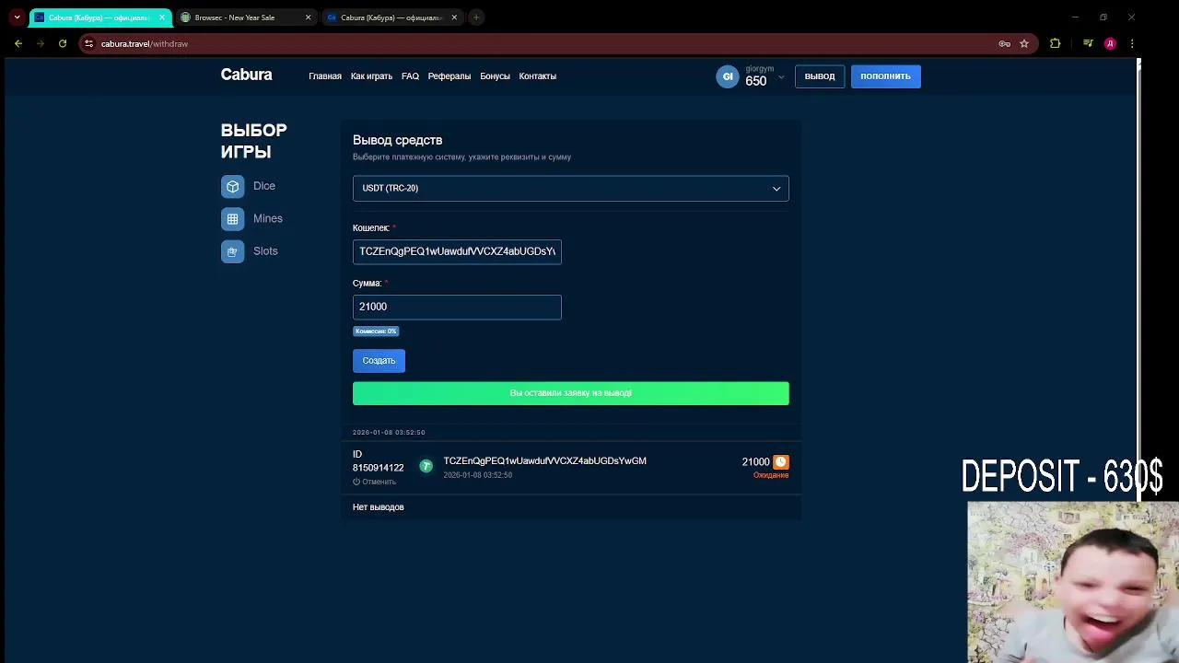The width and height of the screenshot is (1179, 663).
Task: Click the Создать button
Action: pos(379,361)
